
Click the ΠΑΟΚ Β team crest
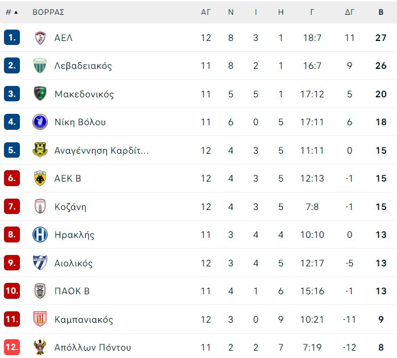(x=40, y=291)
